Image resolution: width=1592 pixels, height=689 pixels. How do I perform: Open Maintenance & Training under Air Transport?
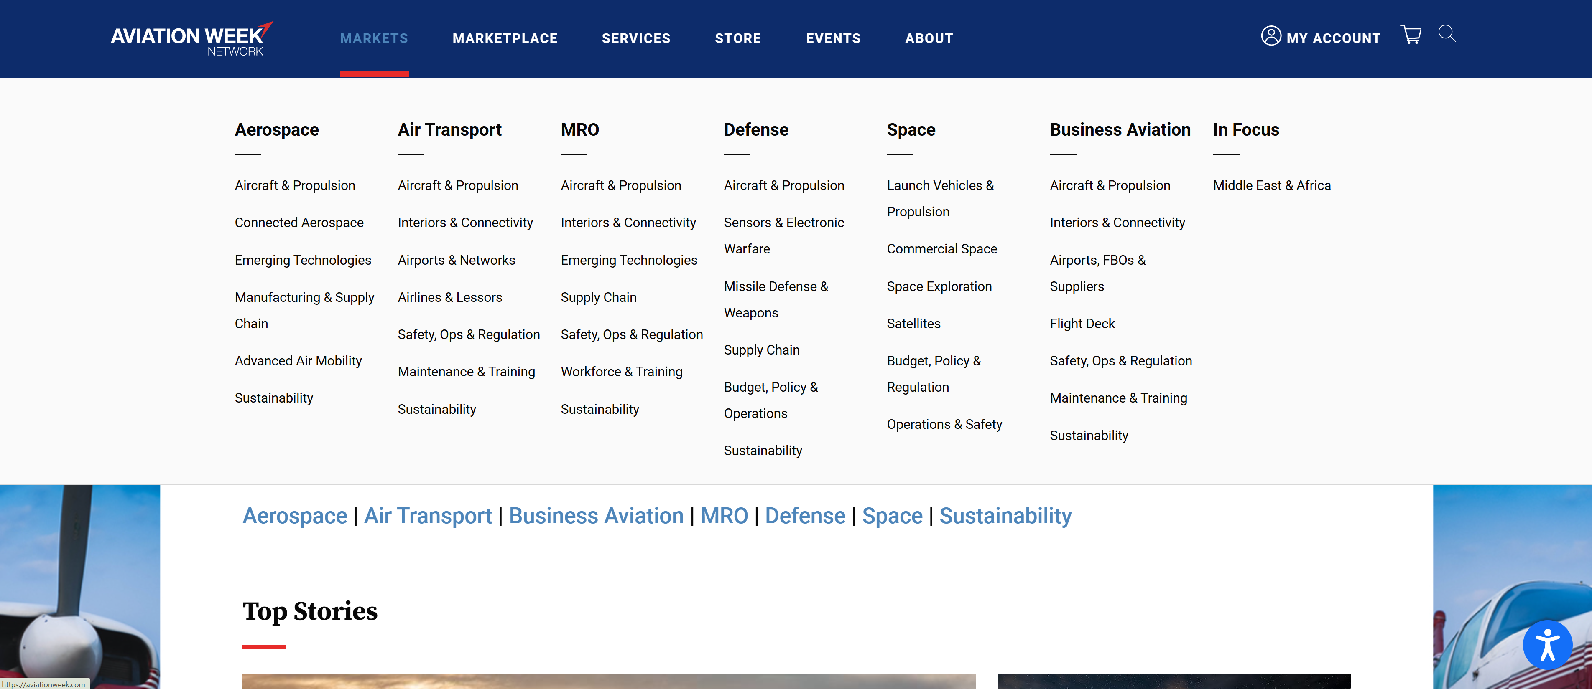click(x=466, y=372)
